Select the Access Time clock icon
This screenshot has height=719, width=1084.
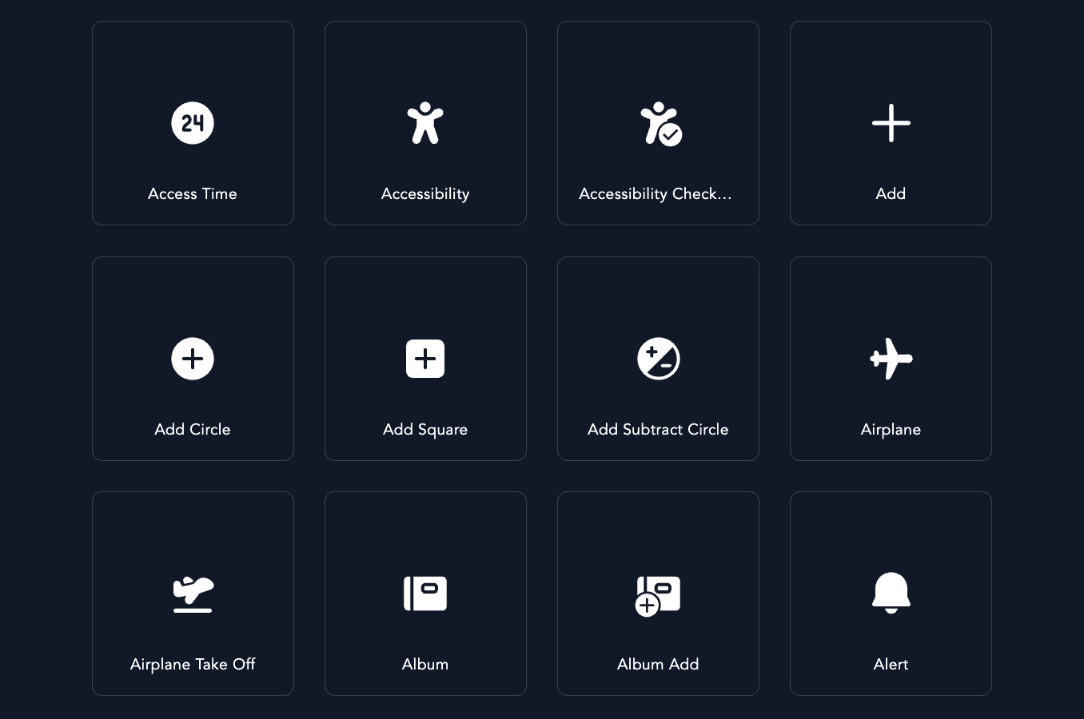tap(193, 123)
